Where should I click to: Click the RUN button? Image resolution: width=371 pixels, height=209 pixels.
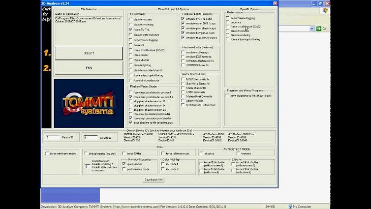(x=89, y=68)
